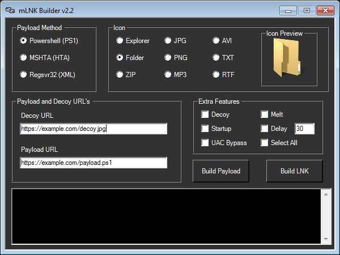340x255 pixels.
Task: Choose the ZIP icon type
Action: pos(120,74)
